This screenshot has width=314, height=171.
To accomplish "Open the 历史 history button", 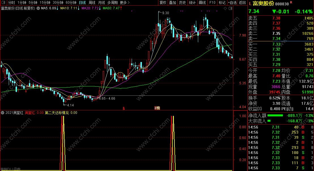I will (182, 3).
